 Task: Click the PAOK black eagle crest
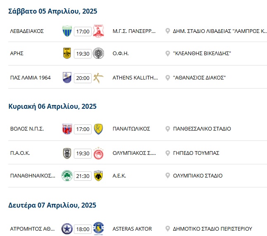(x=67, y=153)
